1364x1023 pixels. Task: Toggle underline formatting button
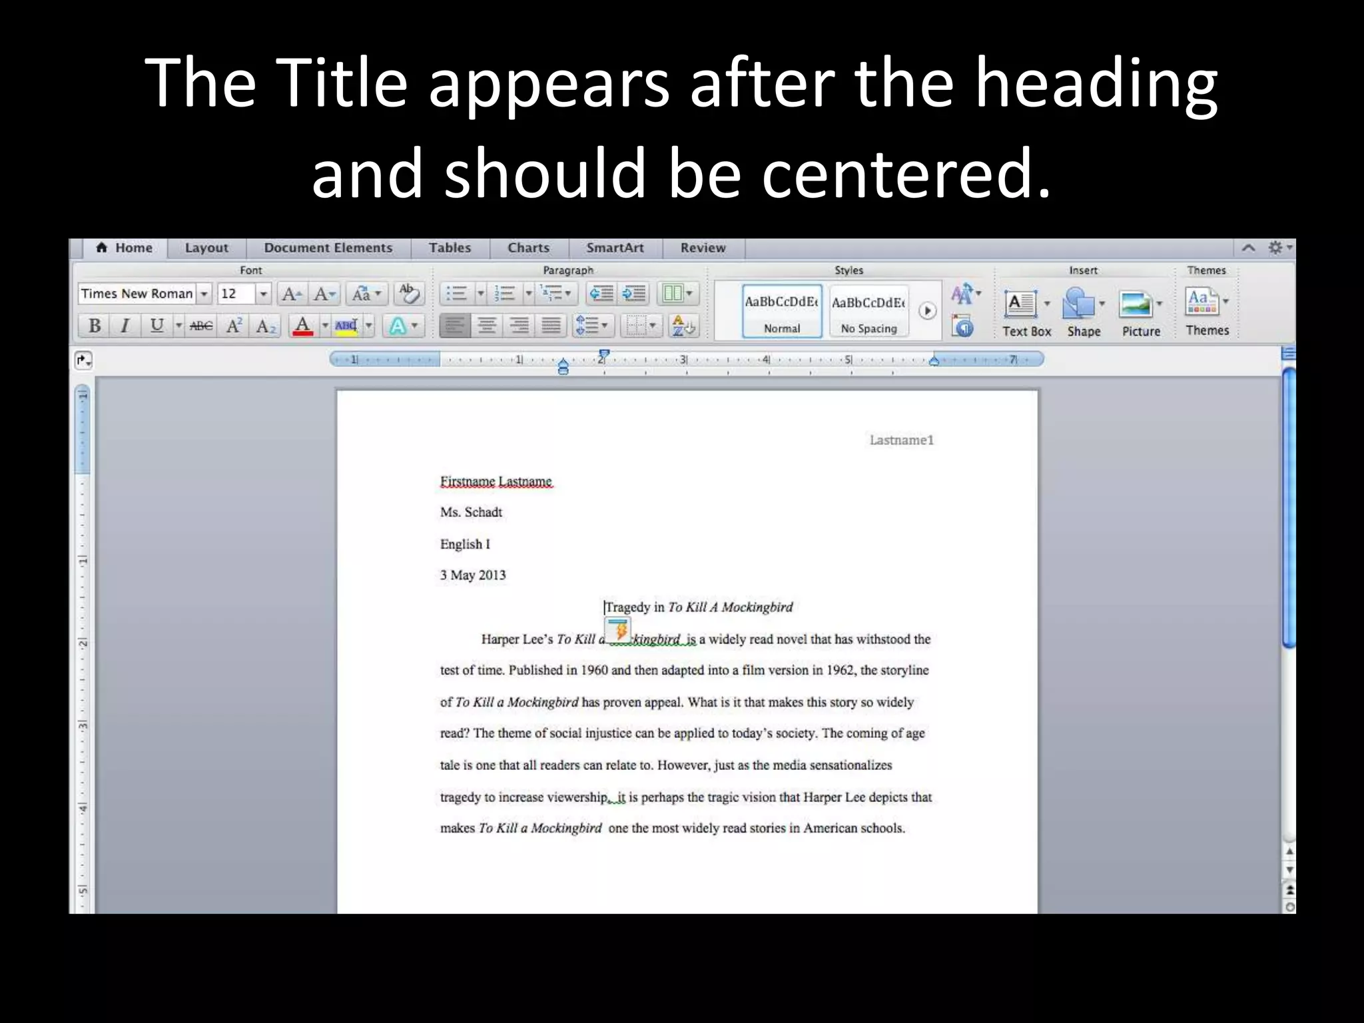(x=157, y=326)
